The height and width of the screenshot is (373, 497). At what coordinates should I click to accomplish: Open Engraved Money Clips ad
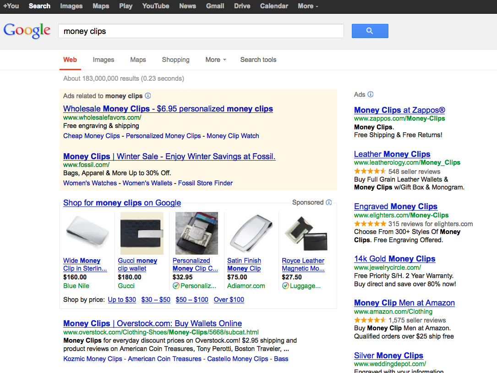click(396, 206)
